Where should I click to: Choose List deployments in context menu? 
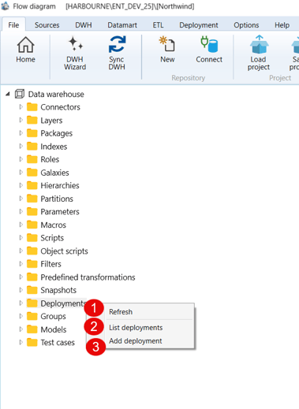pyautogui.click(x=149, y=328)
